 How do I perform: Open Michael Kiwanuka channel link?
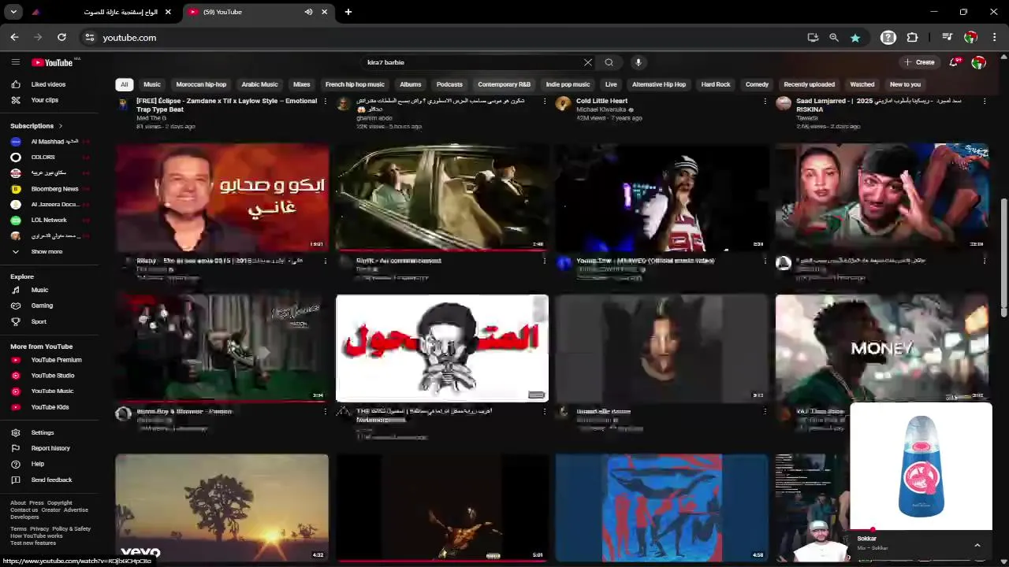(601, 109)
